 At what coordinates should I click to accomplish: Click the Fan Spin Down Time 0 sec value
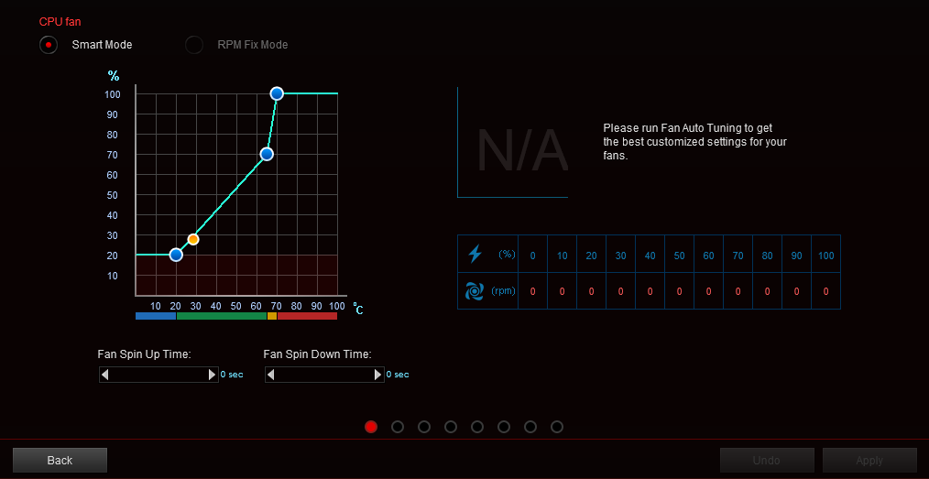point(398,375)
